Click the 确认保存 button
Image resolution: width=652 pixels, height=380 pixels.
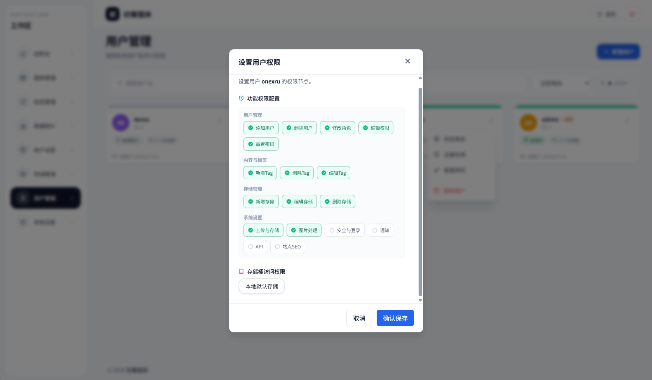point(395,318)
